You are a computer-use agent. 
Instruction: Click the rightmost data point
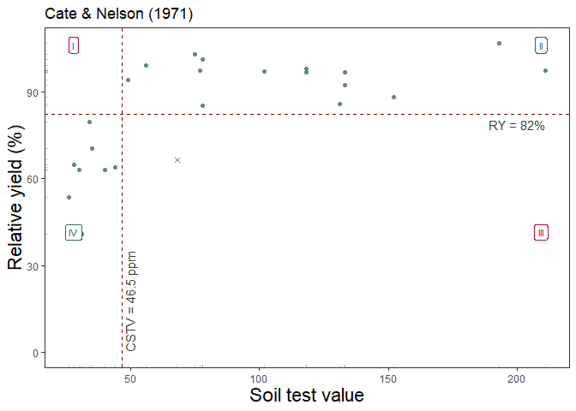[545, 70]
